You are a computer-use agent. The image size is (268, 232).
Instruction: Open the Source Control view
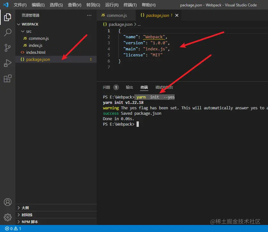tap(8, 48)
